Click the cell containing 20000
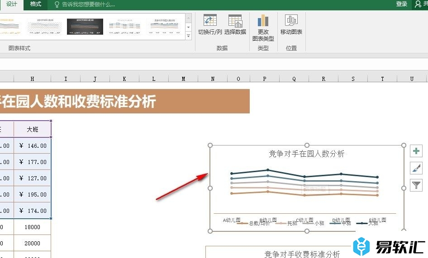The height and width of the screenshot is (258, 428). (x=32, y=243)
